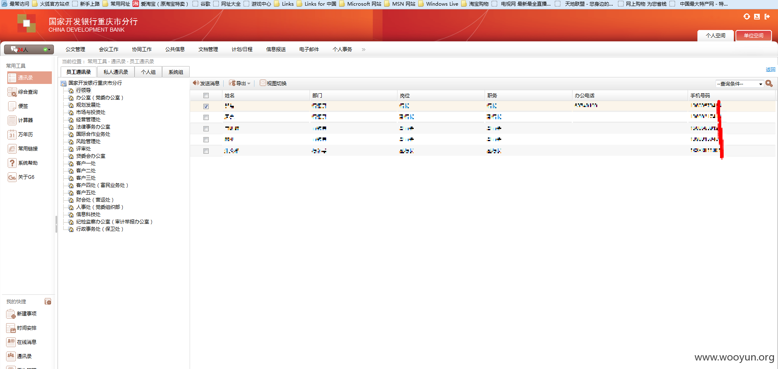The width and height of the screenshot is (778, 369).
Task: Select 办公室（党委办公室）in the tree
Action: pos(100,98)
